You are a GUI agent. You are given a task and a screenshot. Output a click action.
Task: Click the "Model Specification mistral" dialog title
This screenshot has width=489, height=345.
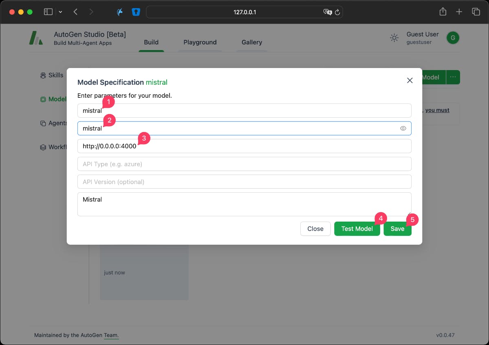click(122, 82)
